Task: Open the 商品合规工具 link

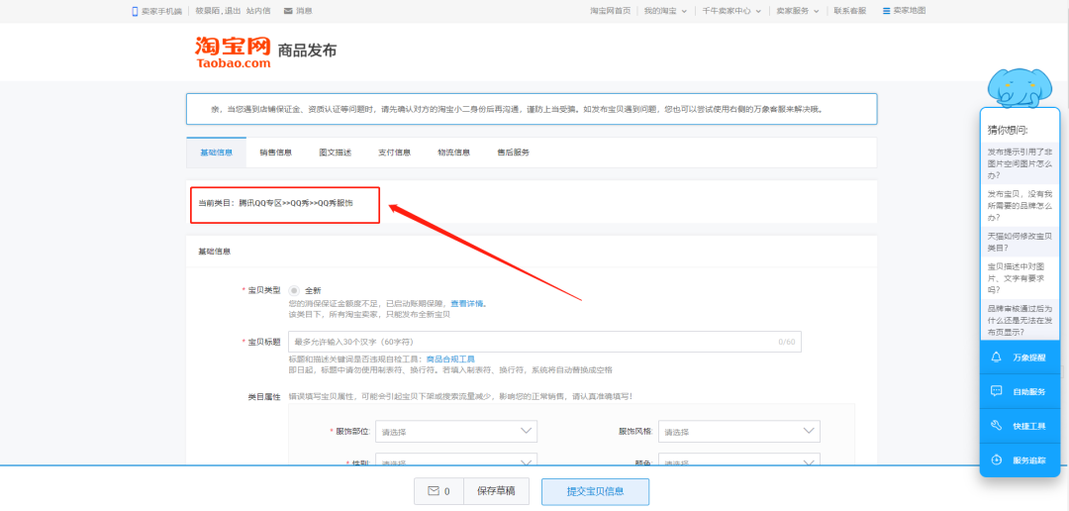Action: pyautogui.click(x=450, y=358)
